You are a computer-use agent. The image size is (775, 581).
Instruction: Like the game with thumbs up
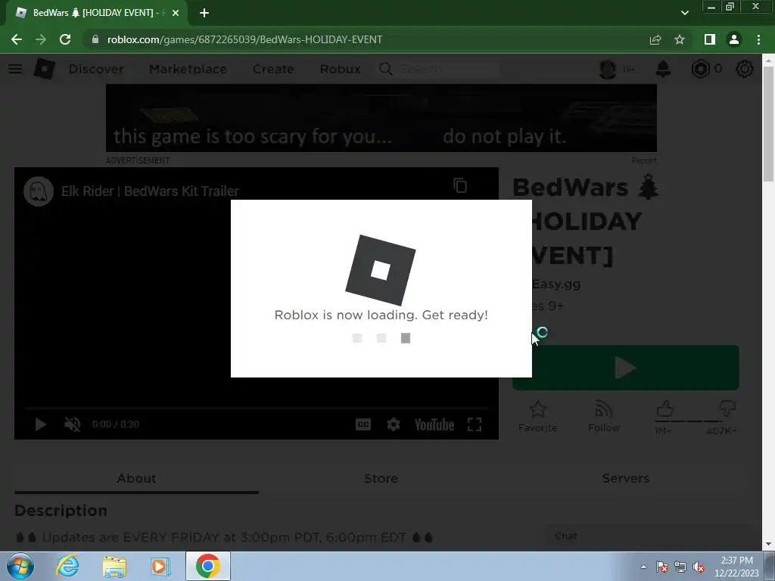click(665, 409)
